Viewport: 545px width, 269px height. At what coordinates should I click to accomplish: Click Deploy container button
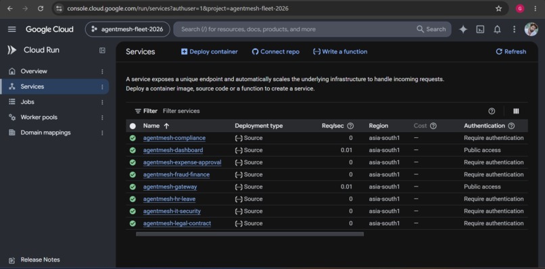[x=209, y=51]
